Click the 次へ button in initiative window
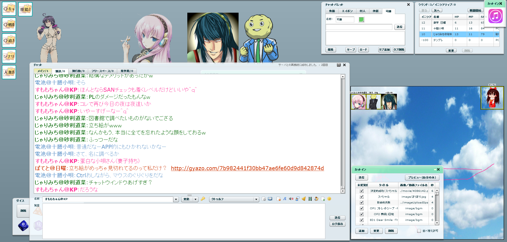Image resolution: width=507 pixels, height=242 pixels. pos(437,11)
